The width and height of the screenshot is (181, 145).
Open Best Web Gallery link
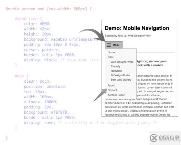click(121, 80)
